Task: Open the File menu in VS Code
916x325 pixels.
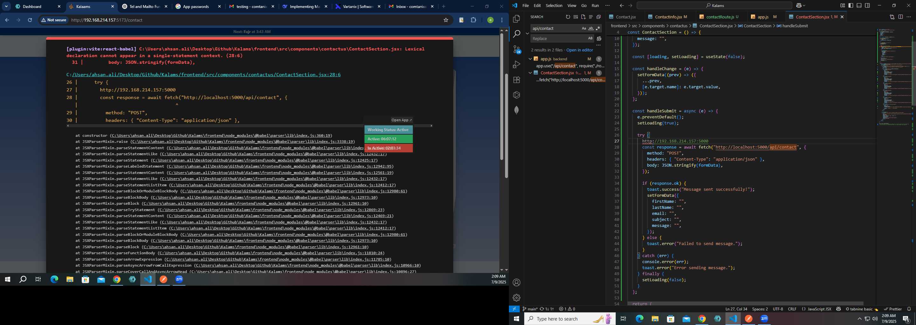Action: (525, 6)
